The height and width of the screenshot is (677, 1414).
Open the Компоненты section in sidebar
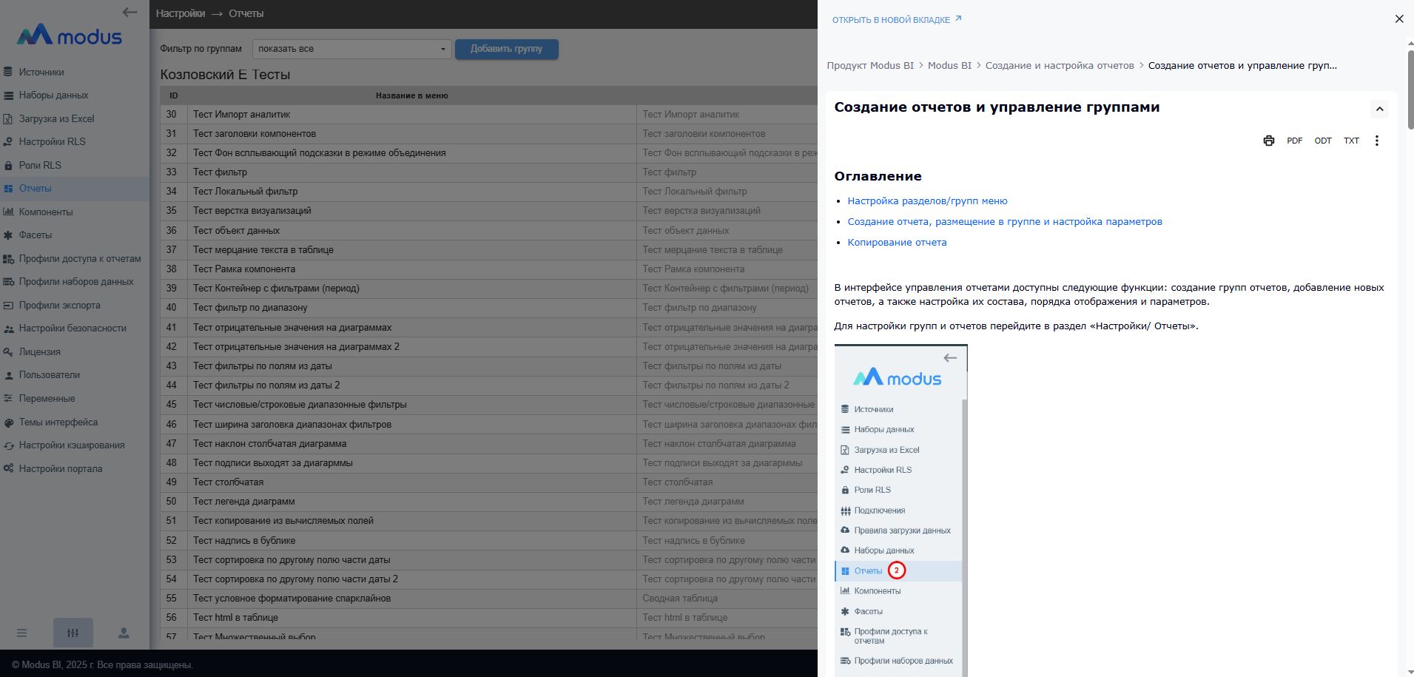[x=46, y=212]
